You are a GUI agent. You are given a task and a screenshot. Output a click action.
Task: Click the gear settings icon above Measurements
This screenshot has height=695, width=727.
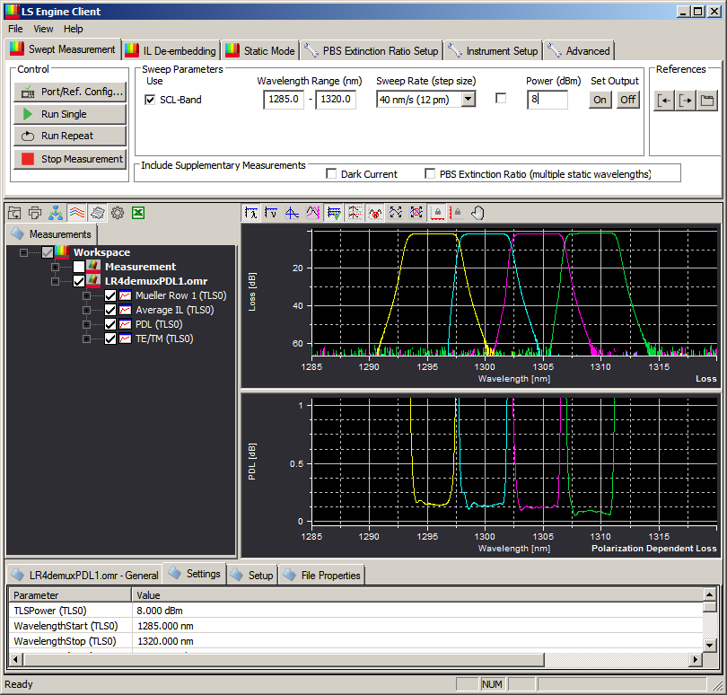(118, 213)
